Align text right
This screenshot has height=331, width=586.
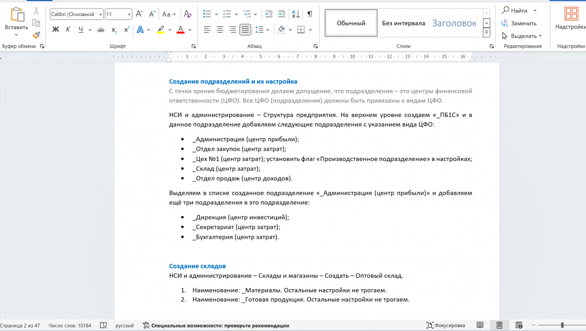(233, 30)
